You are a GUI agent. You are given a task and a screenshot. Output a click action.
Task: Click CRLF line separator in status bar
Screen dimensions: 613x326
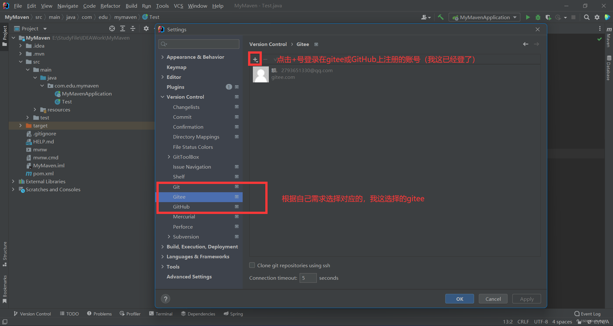click(523, 322)
